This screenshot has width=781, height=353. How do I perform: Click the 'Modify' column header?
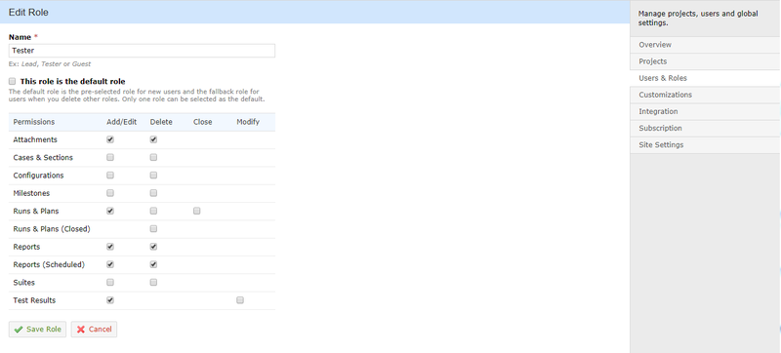tap(248, 122)
